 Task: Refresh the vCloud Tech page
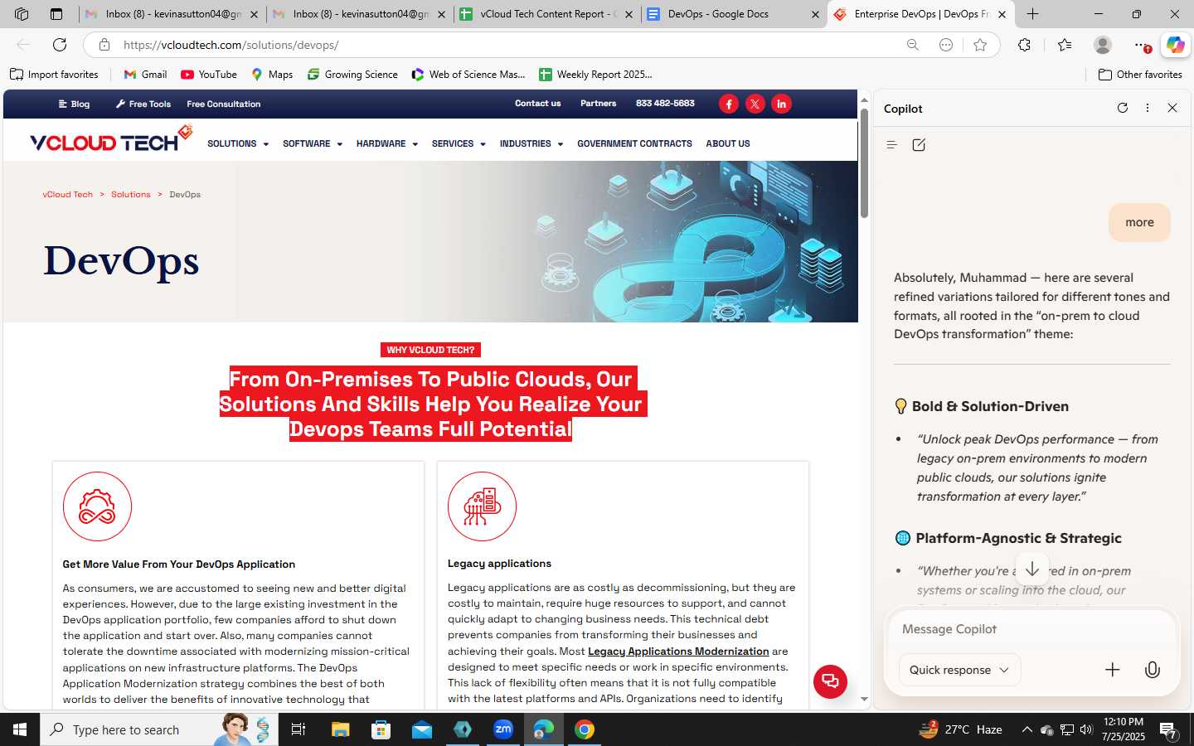coord(60,45)
